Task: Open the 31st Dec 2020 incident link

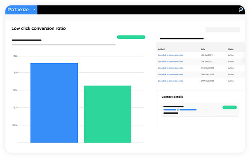Action: [171, 68]
